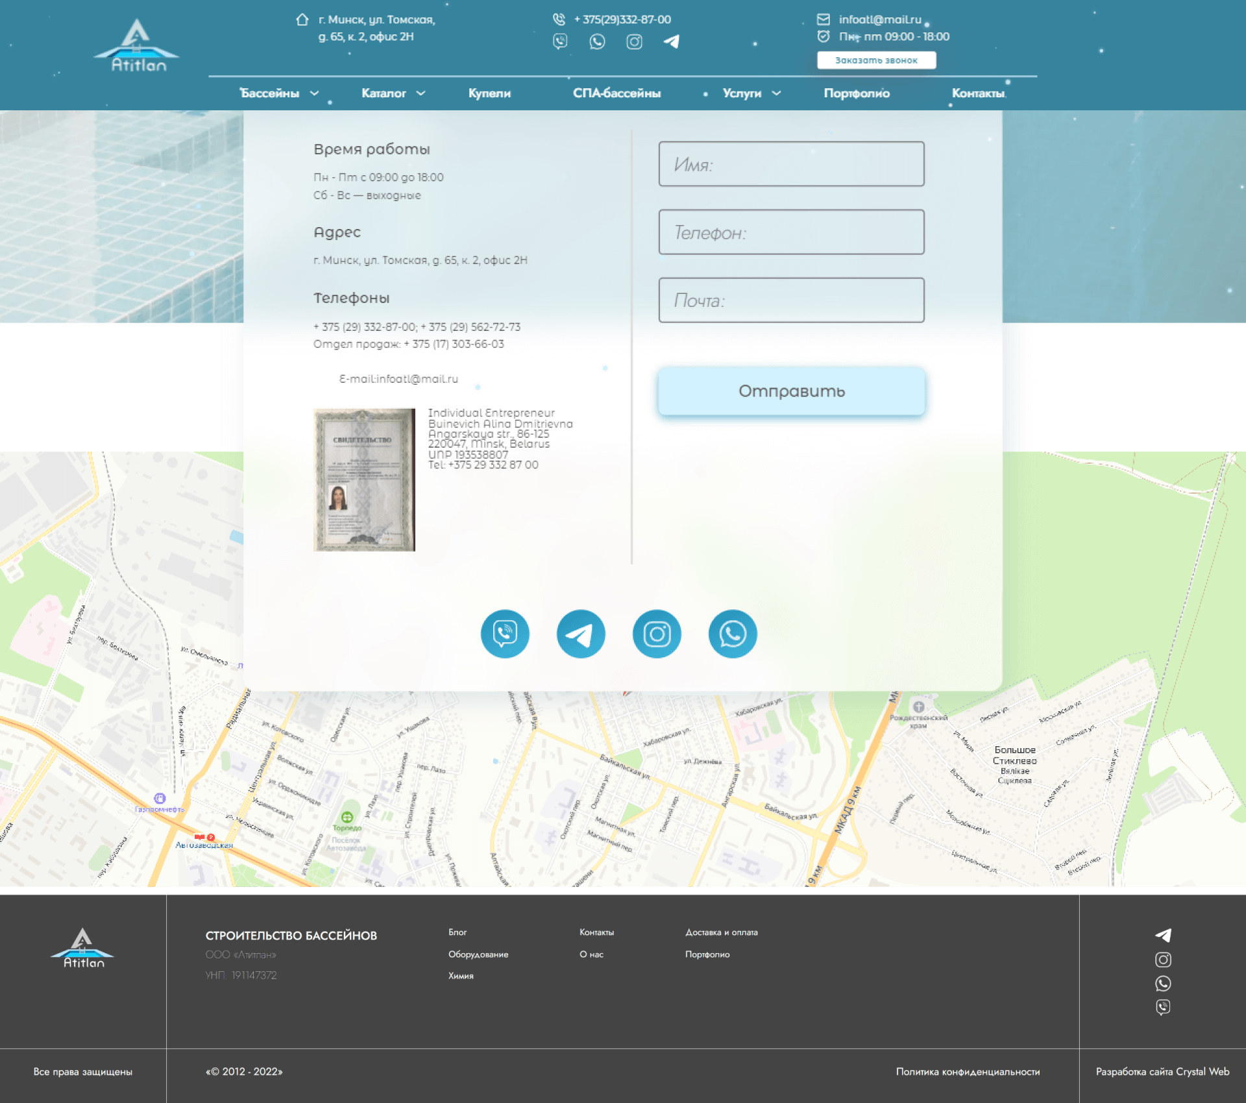Screen dimensions: 1246x1103
Task: Click the round Telegram button below the form
Action: point(581,634)
